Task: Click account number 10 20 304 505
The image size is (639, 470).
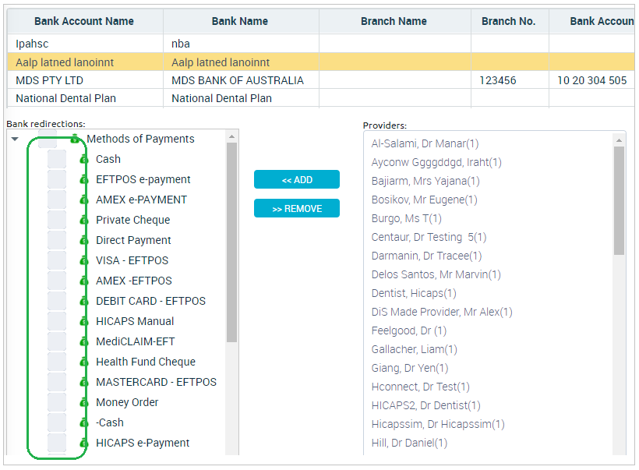Action: pos(591,80)
